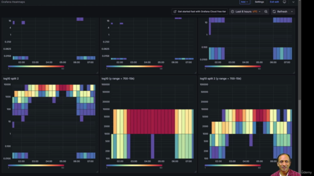Grab 'log10 split 2' panel resize handle

[x=97, y=172]
